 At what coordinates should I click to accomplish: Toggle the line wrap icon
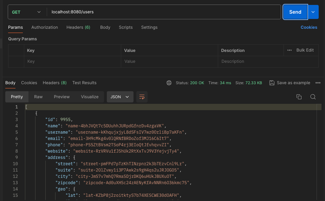(x=142, y=97)
